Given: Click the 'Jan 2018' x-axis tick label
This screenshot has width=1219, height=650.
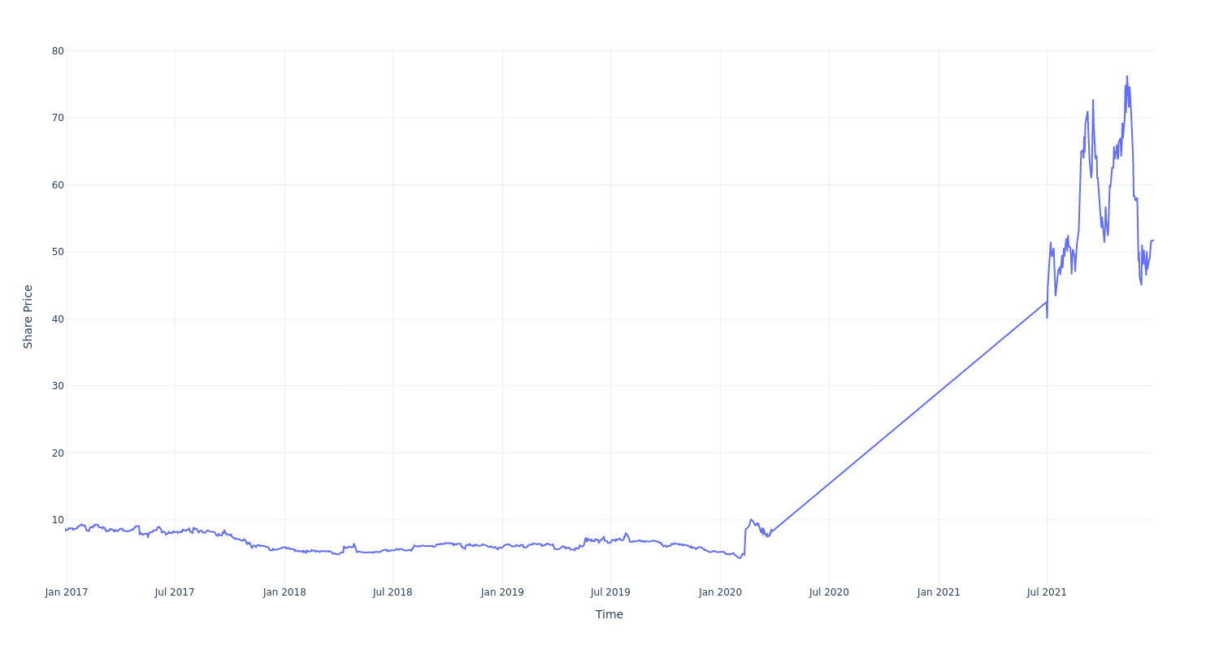Looking at the screenshot, I should 284,592.
